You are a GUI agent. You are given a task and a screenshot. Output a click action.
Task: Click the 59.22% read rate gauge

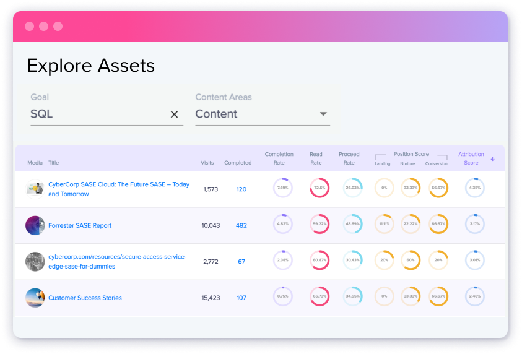tap(320, 224)
